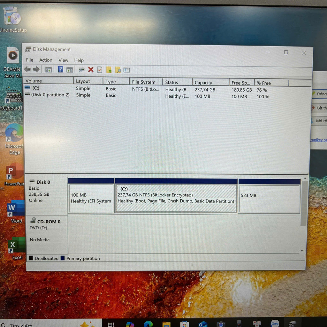Click the Properties checkmark document icon
The height and width of the screenshot is (327, 327).
100,70
